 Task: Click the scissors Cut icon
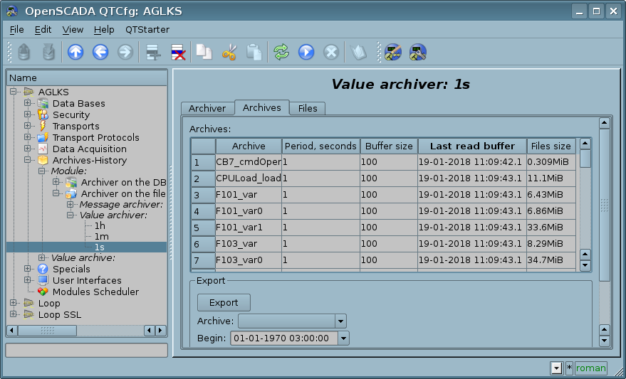click(x=229, y=52)
